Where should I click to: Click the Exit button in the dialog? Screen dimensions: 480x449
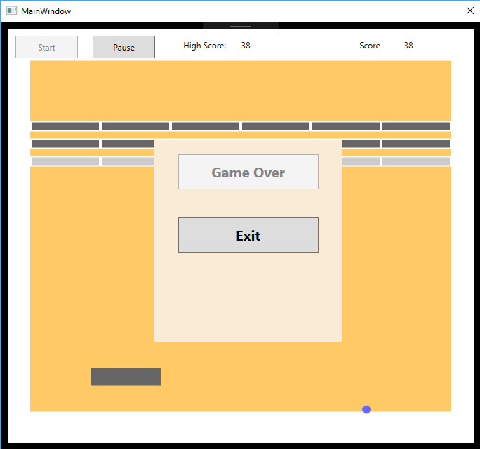click(x=248, y=235)
